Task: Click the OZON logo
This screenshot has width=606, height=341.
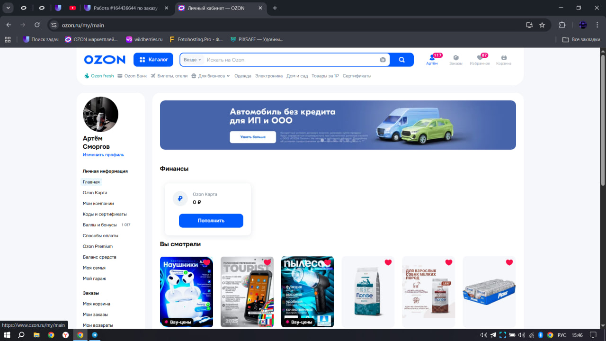Action: 105,60
